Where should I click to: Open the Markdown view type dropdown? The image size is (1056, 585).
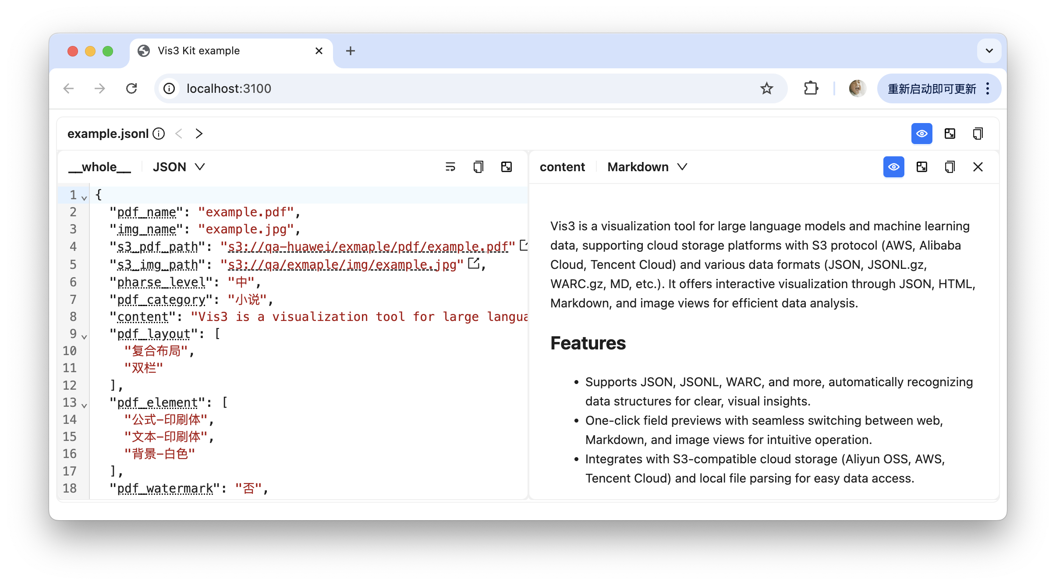pos(647,167)
